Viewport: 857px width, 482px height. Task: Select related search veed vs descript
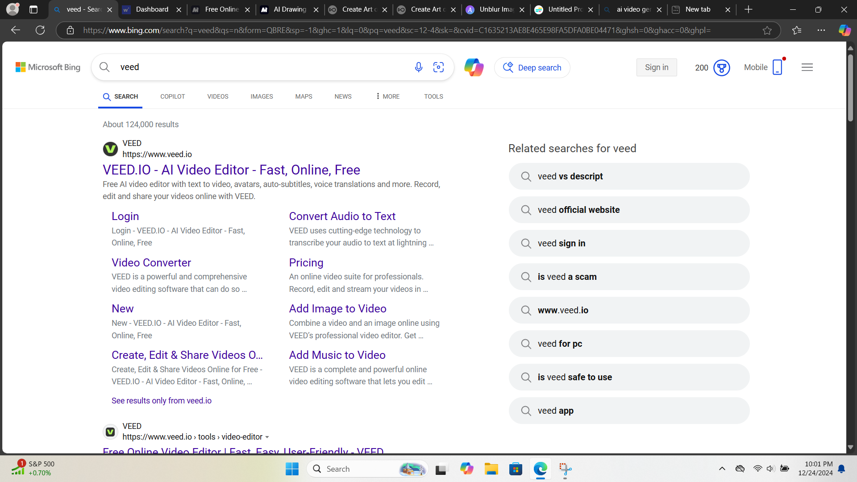[x=629, y=176]
